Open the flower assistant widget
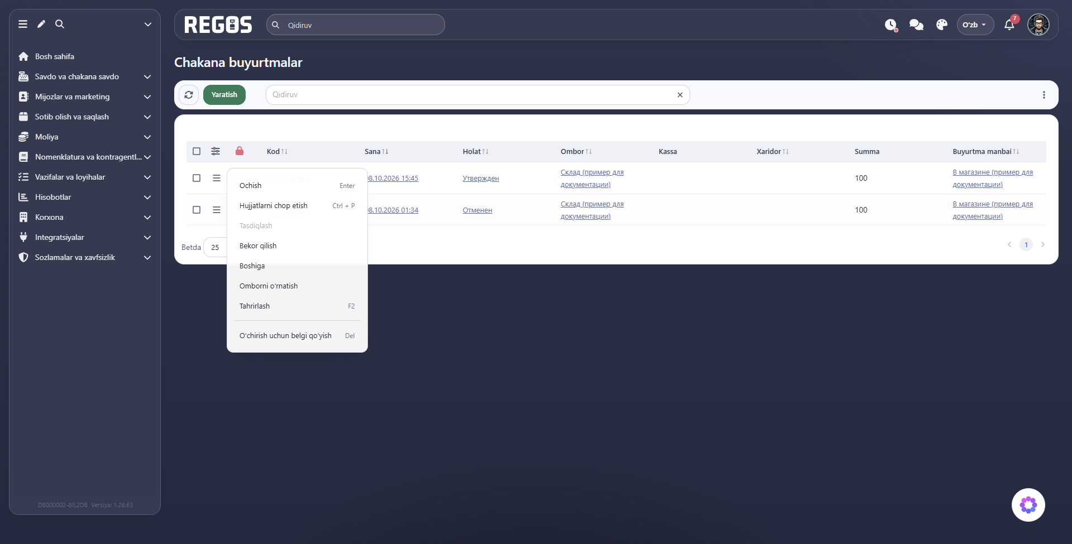Image resolution: width=1072 pixels, height=544 pixels. pyautogui.click(x=1028, y=505)
